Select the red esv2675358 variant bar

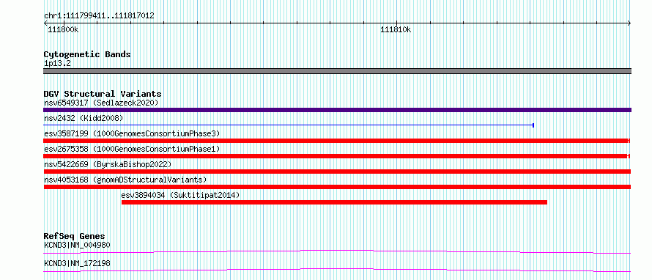[336, 156]
